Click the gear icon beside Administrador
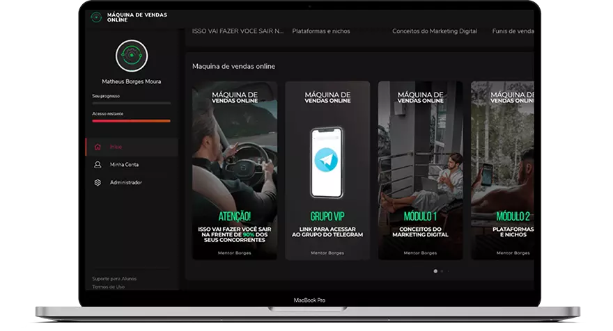Viewport: 613px width, 331px height. click(x=98, y=182)
